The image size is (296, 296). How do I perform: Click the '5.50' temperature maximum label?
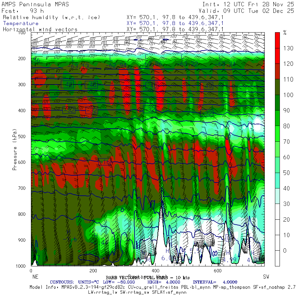click(196, 251)
